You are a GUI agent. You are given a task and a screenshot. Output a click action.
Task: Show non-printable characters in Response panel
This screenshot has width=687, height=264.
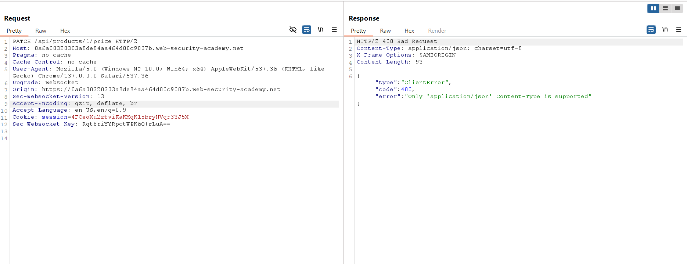665,30
